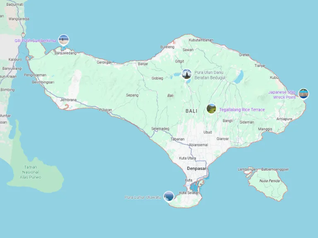
Task: Click the Jembrana town label
Action: pyautogui.click(x=68, y=100)
